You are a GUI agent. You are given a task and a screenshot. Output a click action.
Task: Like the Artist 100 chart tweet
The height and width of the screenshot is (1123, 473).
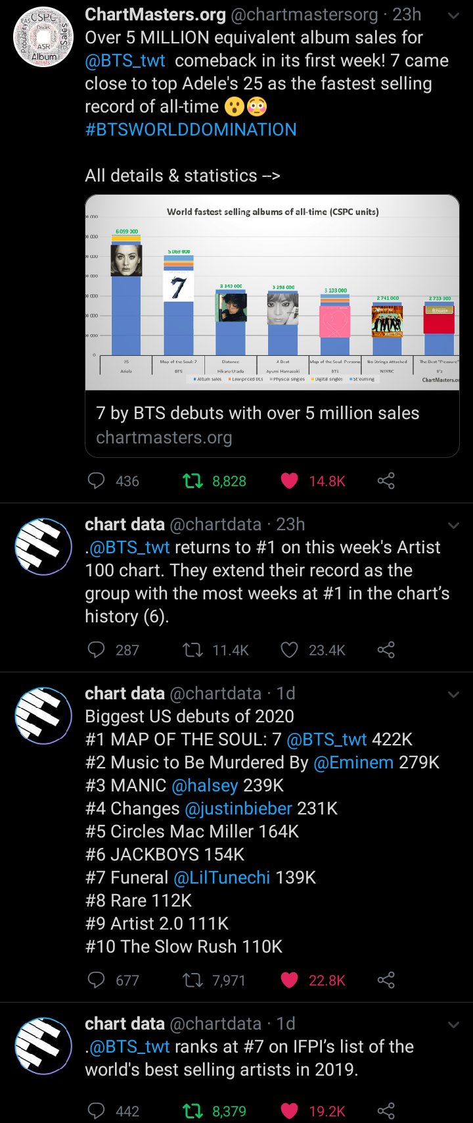click(x=289, y=650)
